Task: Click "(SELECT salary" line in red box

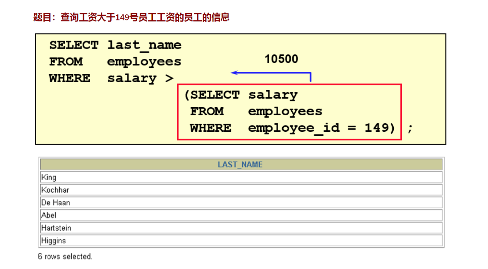Action: (x=241, y=95)
